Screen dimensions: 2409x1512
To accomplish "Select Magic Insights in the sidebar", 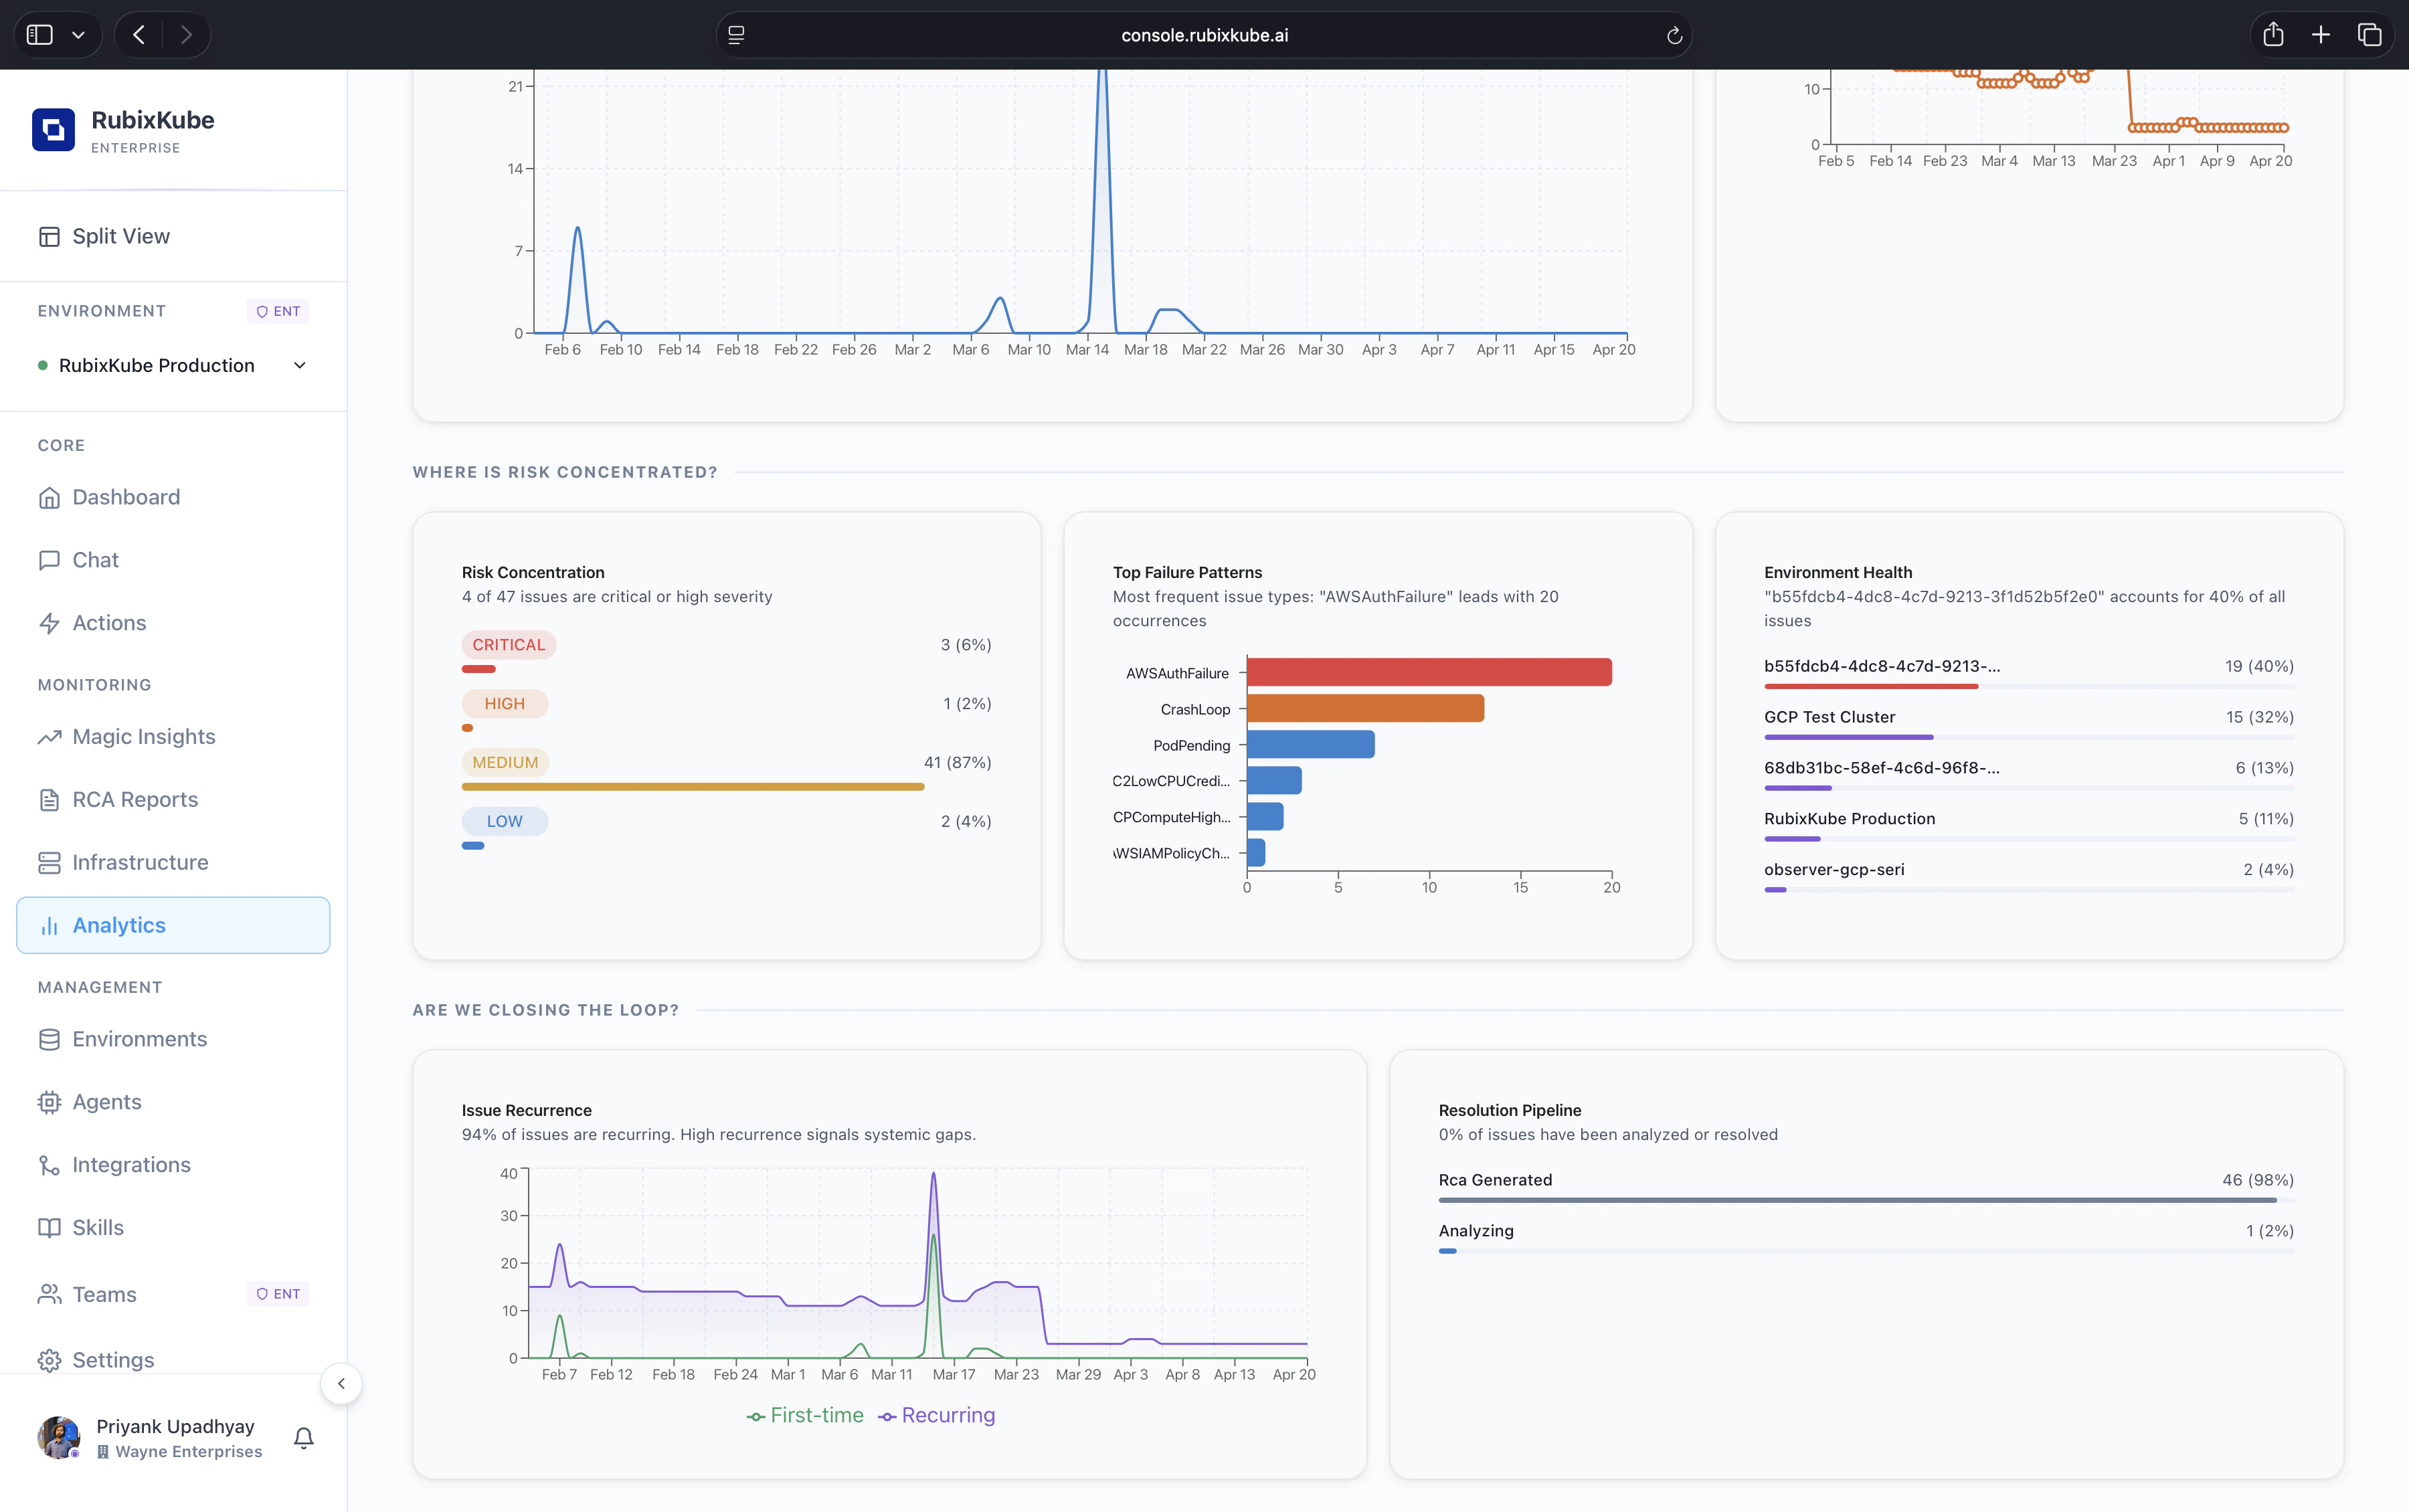I will click(x=143, y=737).
